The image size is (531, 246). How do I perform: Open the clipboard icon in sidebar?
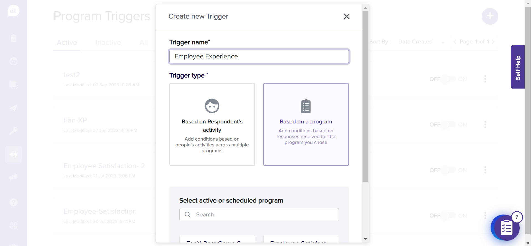click(x=13, y=38)
